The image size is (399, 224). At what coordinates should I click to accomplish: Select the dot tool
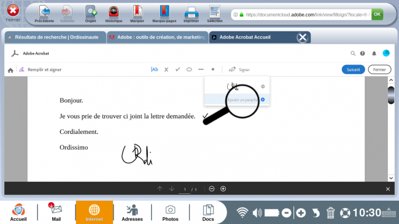point(213,69)
